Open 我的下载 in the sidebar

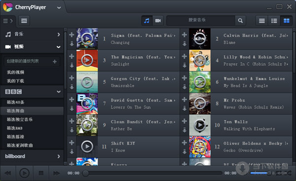[15, 81]
